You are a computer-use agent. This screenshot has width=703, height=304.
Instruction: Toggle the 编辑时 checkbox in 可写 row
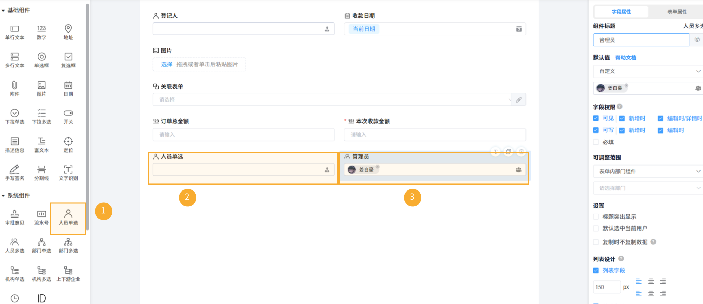660,130
